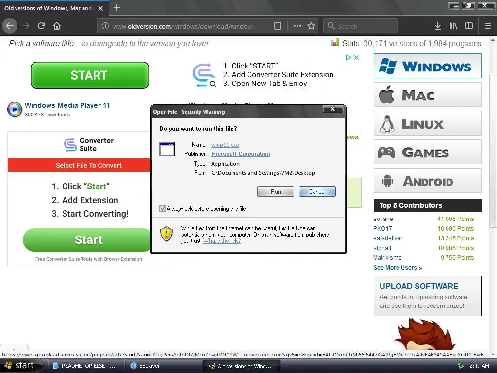This screenshot has width=497, height=373.
Task: Click the application file icon in dialog
Action: [x=167, y=150]
